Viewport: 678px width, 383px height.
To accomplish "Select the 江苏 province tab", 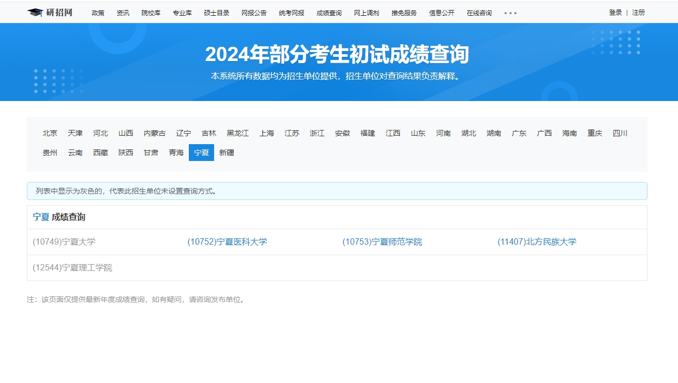I will point(292,133).
